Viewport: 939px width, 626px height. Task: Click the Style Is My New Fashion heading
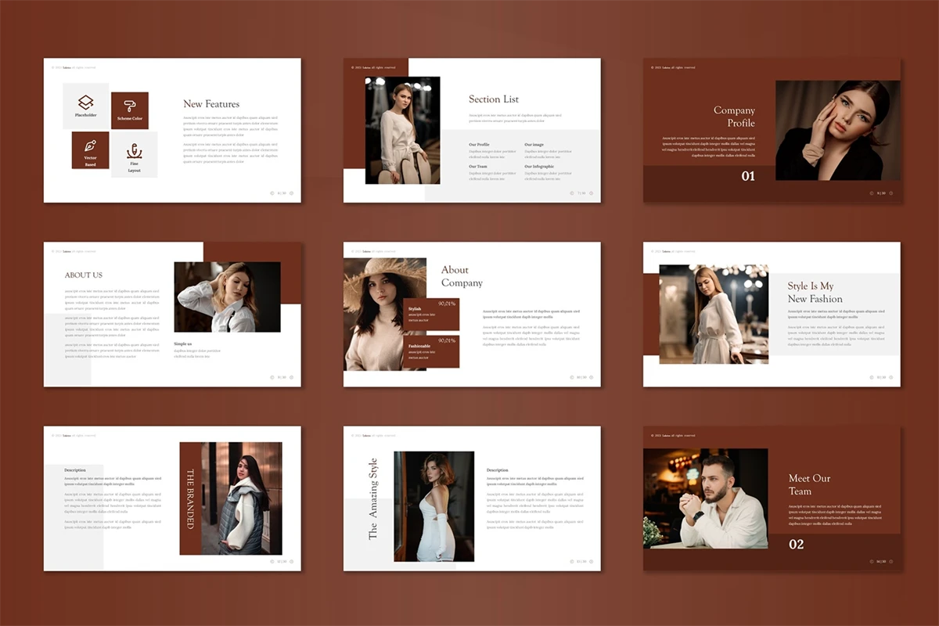tap(815, 293)
